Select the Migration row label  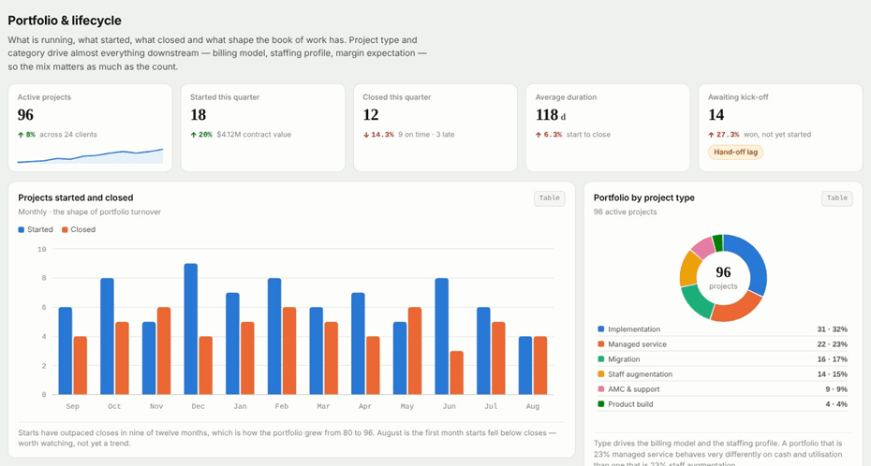[624, 359]
